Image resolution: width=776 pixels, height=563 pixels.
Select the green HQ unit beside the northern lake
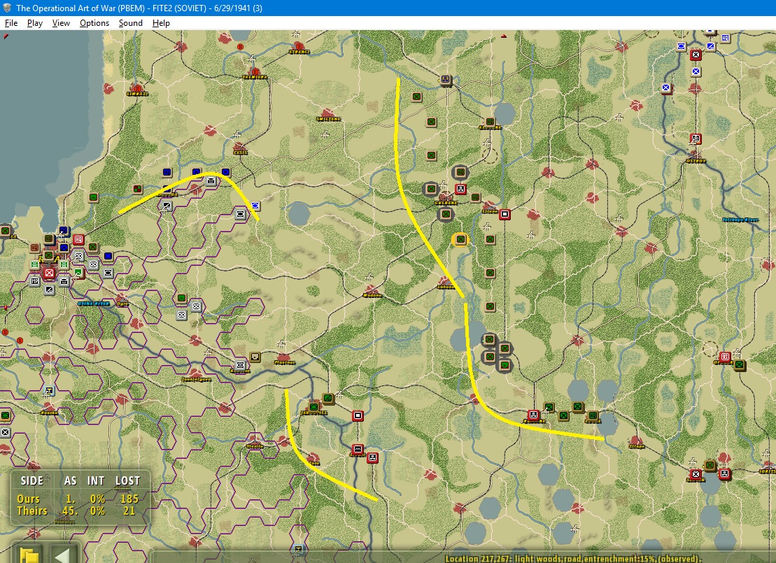(489, 122)
